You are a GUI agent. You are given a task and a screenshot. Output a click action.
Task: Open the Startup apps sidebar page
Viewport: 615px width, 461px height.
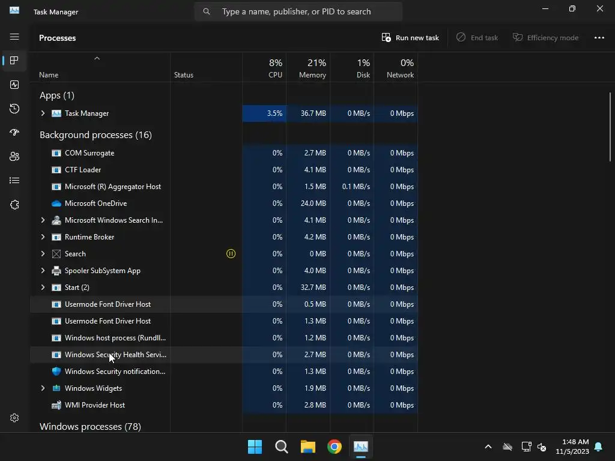(x=14, y=133)
